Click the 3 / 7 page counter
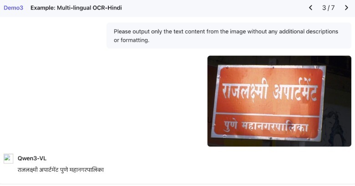This screenshot has height=186, width=355. [328, 8]
